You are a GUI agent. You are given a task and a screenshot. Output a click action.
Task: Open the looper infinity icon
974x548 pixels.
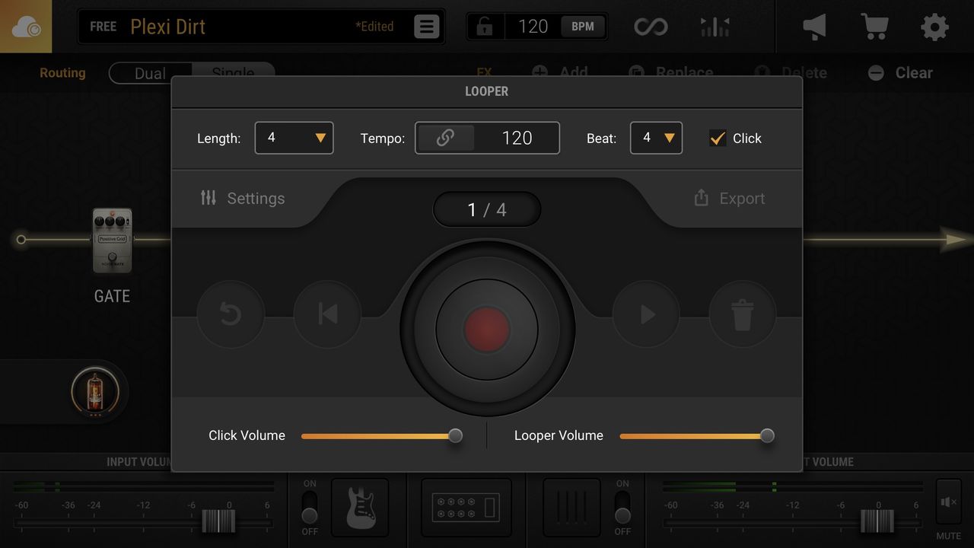point(651,27)
